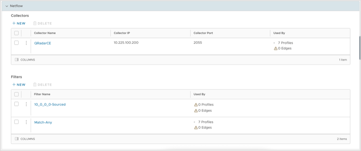361x151 pixels.
Task: Open three-dot menu for QRadarCE row
Action: [26, 43]
